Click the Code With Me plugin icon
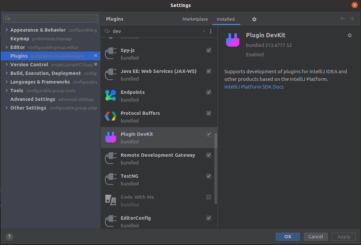 tap(111, 200)
